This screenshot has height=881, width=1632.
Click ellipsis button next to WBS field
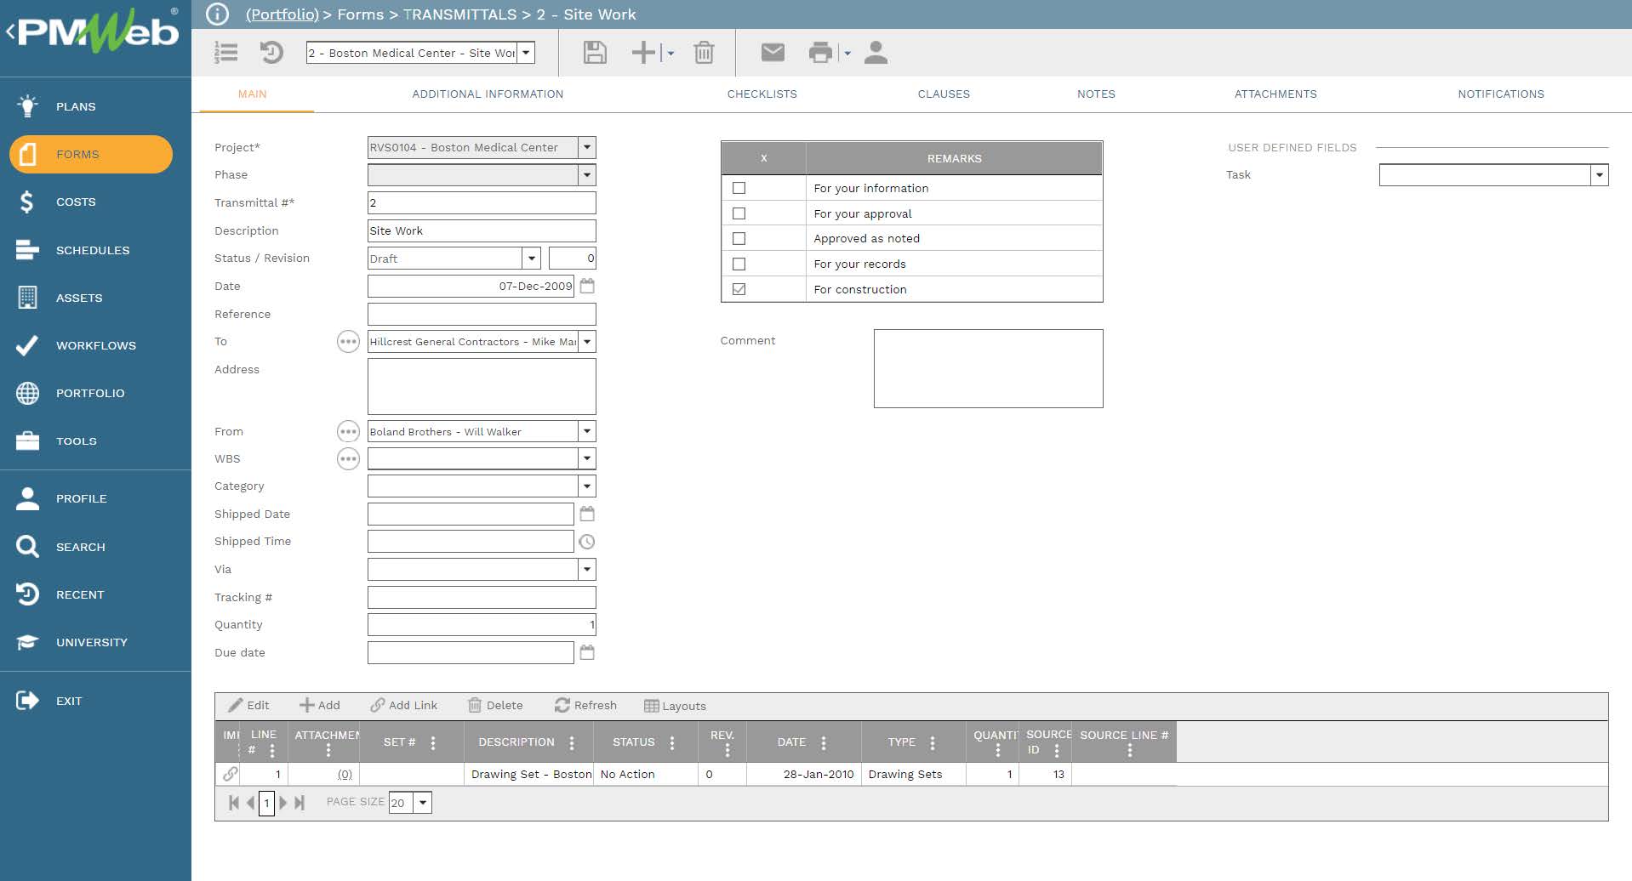click(x=348, y=459)
